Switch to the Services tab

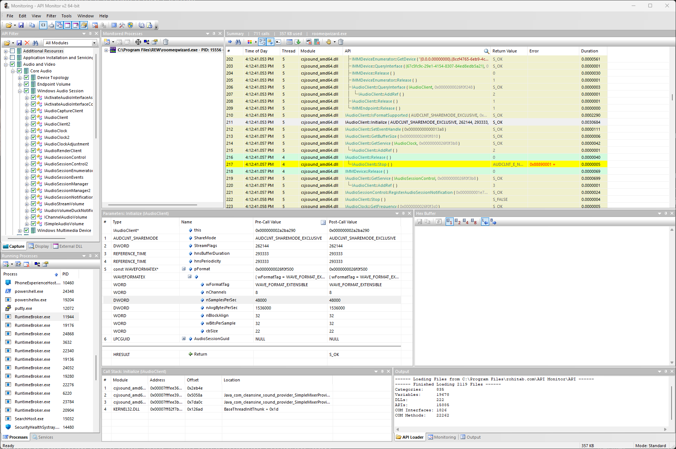(43, 437)
